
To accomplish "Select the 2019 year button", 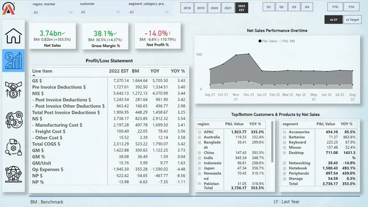I will [x=200, y=8].
